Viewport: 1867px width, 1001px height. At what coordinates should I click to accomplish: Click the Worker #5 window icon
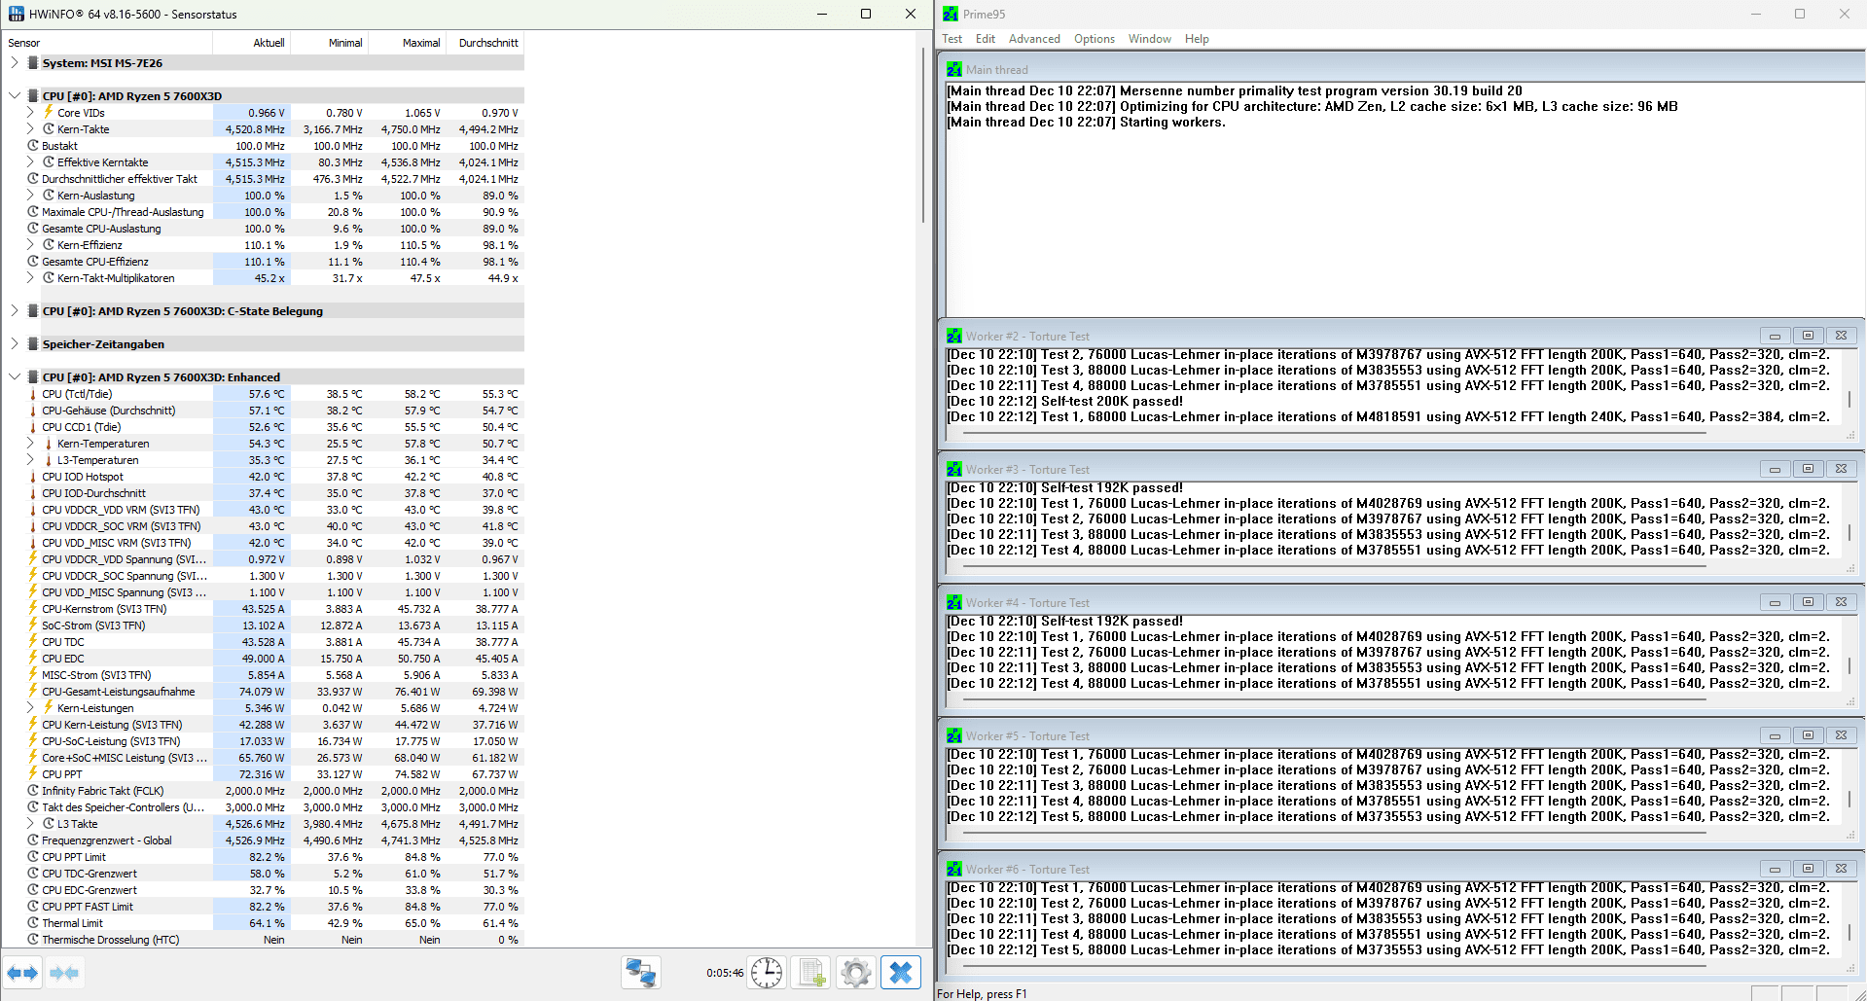click(954, 735)
